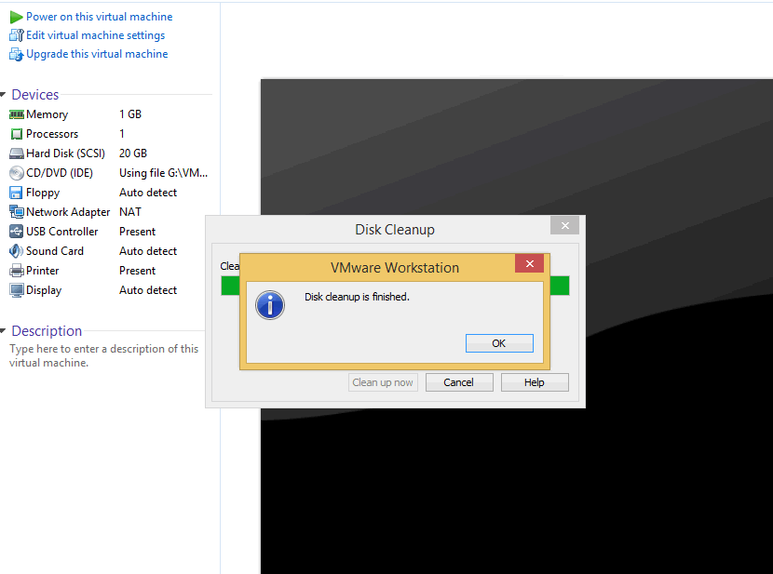
Task: Collapse the Devices section
Action: (x=5, y=95)
